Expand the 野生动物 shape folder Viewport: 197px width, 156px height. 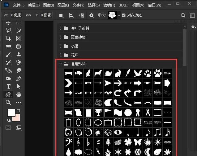(61, 37)
